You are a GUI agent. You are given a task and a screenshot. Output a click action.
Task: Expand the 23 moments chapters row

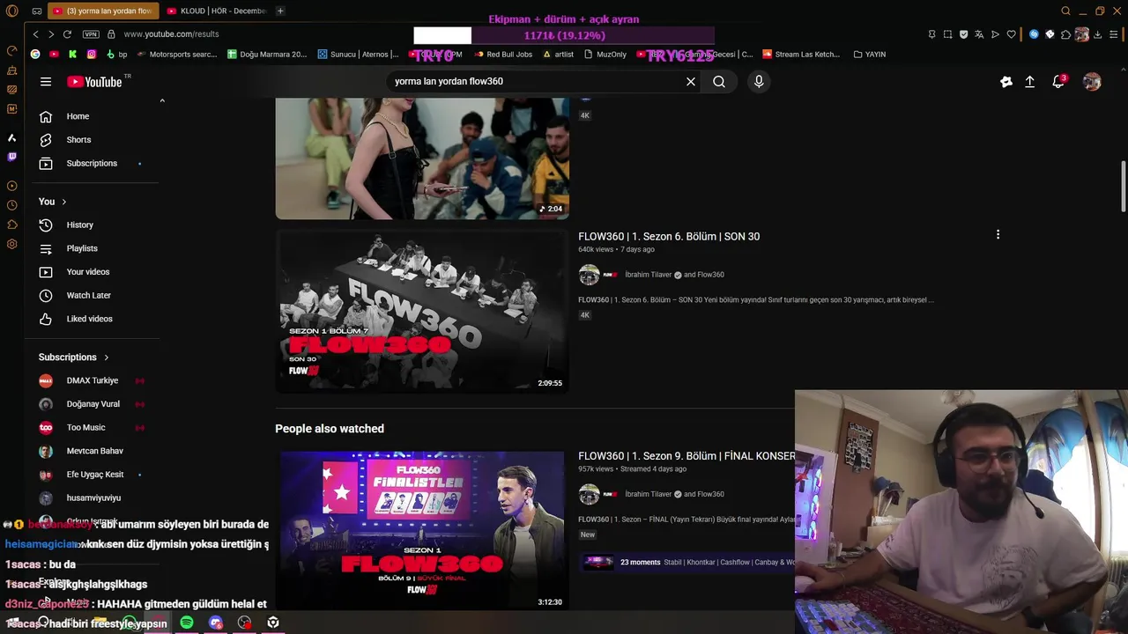click(686, 562)
